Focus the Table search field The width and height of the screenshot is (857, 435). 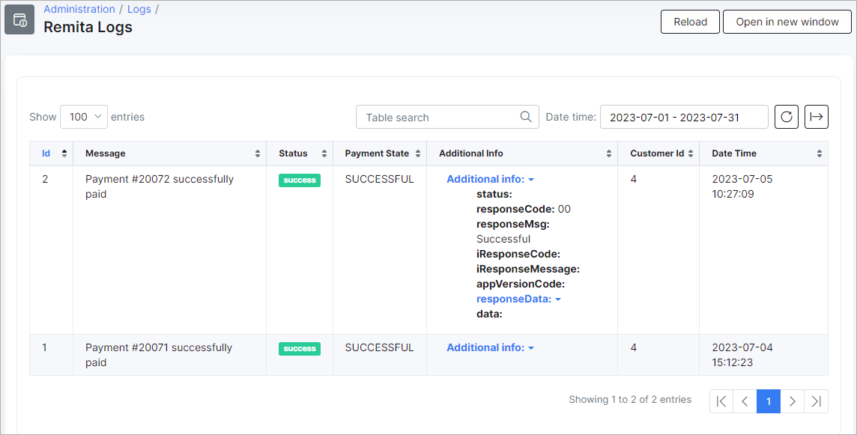click(x=447, y=117)
